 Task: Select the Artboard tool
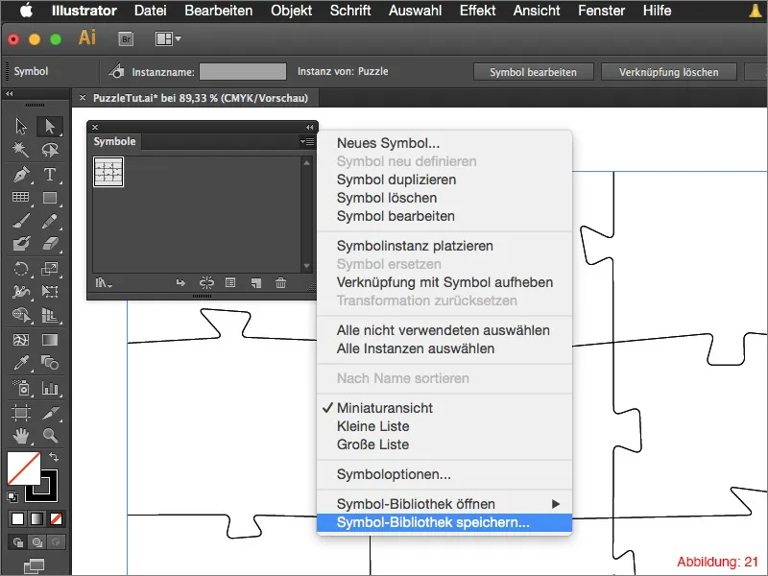(21, 413)
